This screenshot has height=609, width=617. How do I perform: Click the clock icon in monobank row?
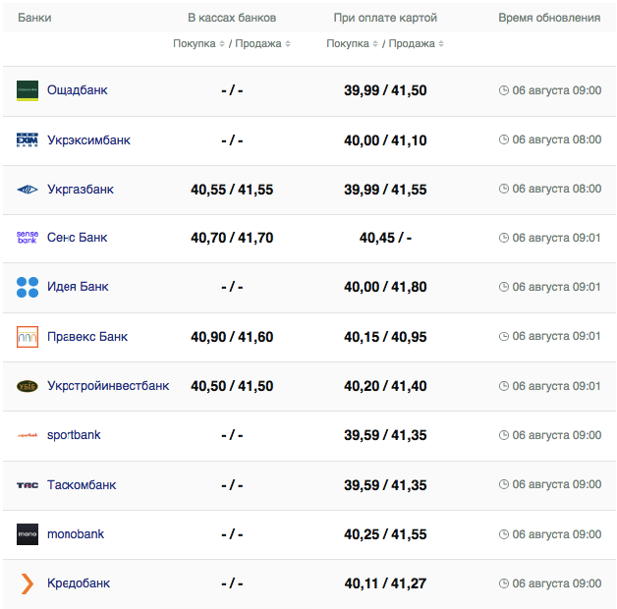pyautogui.click(x=504, y=534)
